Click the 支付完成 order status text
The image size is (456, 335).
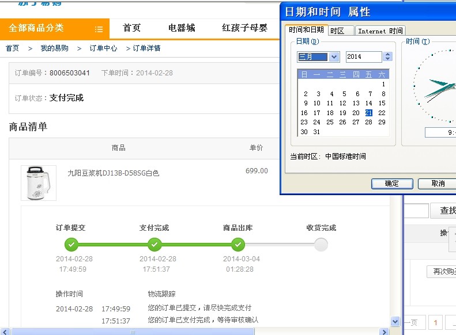pos(67,98)
